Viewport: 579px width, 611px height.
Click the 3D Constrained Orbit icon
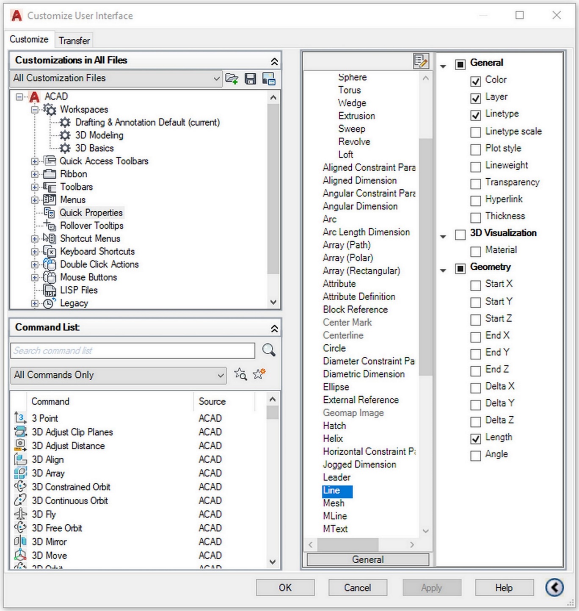click(x=20, y=487)
